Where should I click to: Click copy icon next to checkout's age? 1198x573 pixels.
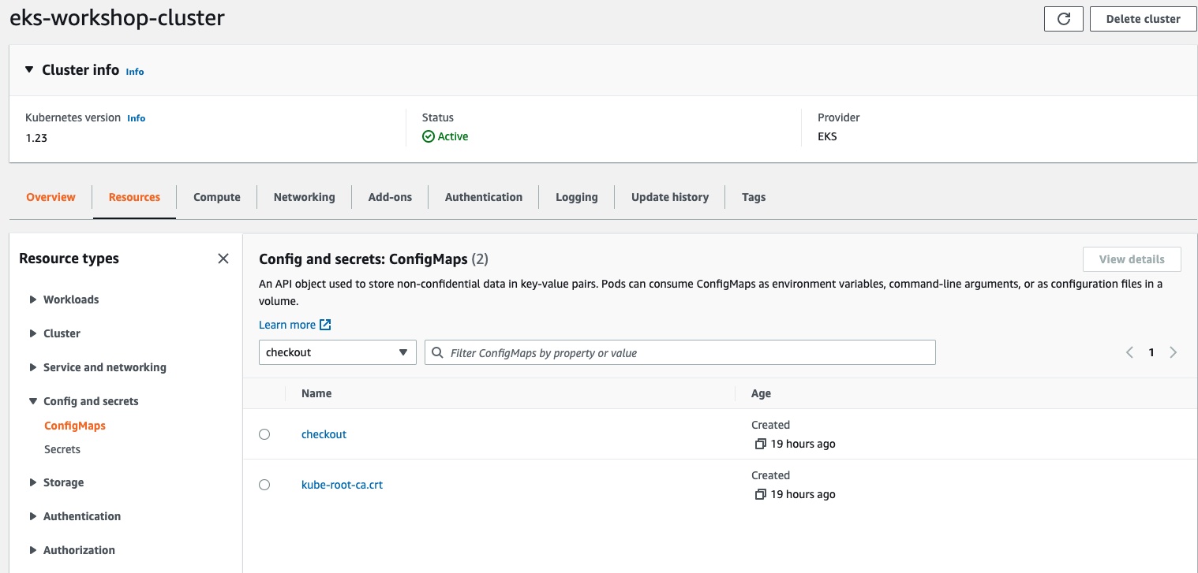[760, 444]
